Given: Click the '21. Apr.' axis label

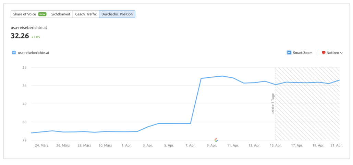Looking at the screenshot, I should coord(336,145).
